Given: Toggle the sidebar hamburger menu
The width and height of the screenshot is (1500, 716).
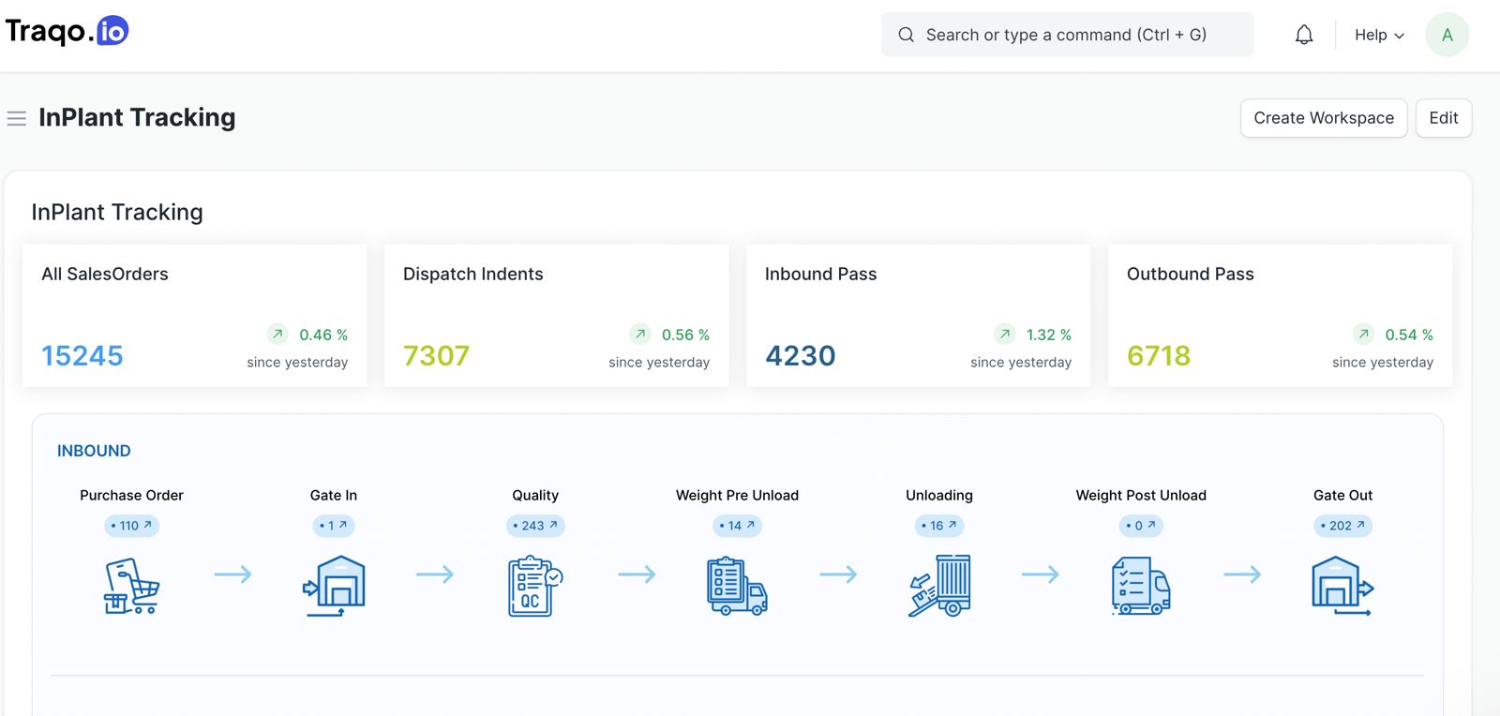Looking at the screenshot, I should click(16, 118).
